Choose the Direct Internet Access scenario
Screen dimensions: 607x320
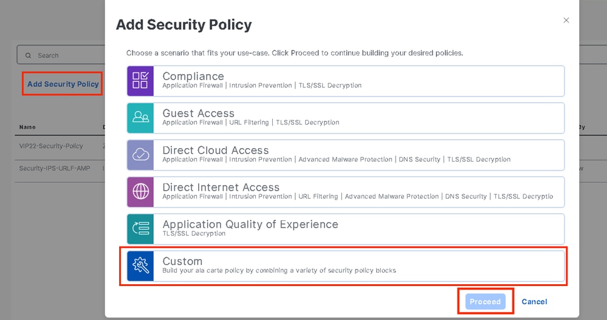346,192
